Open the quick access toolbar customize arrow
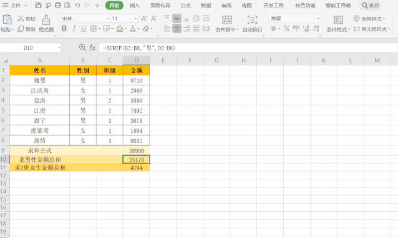This screenshot has height=238, width=398. coord(97,6)
